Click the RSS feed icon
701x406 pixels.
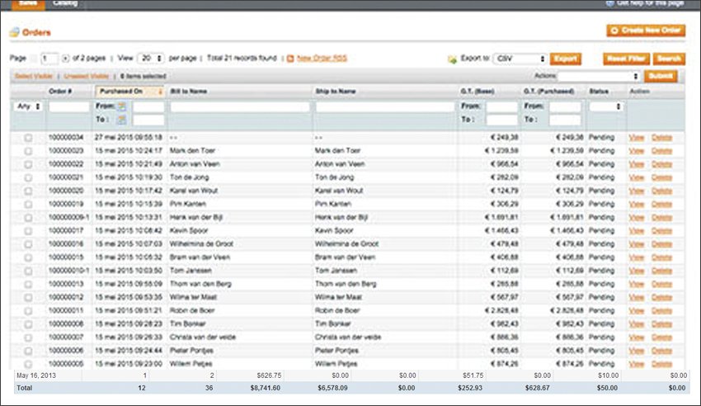pos(290,59)
